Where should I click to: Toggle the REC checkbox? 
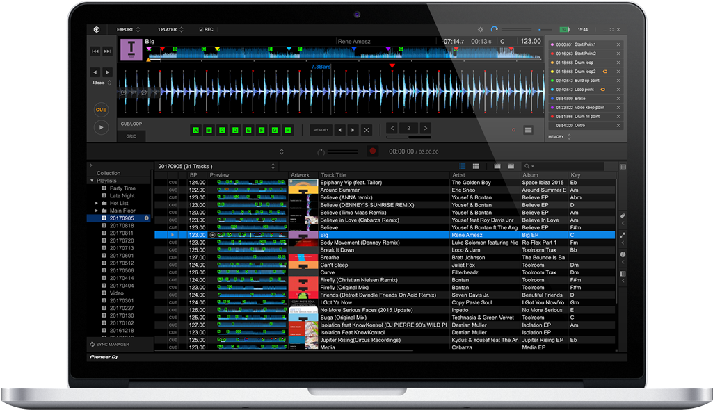pyautogui.click(x=201, y=29)
